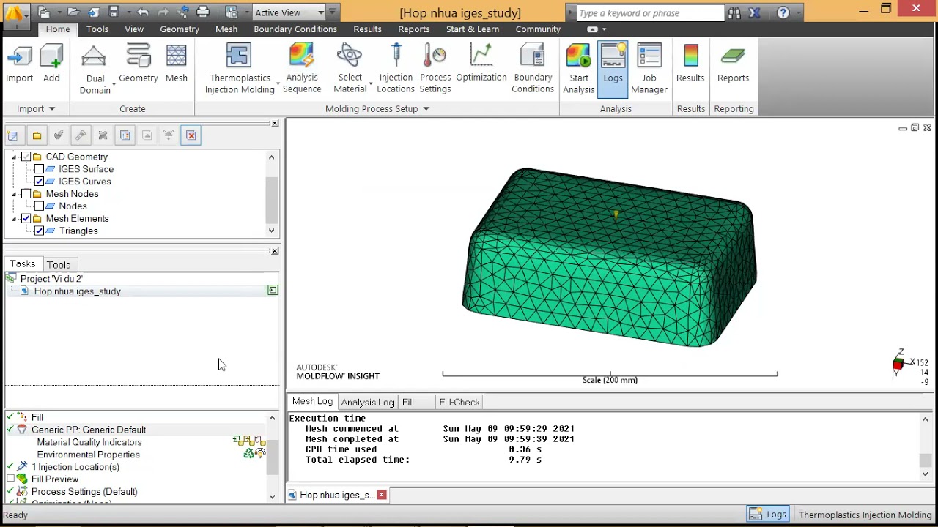
Task: Open the Fill-Check log tab
Action: (459, 403)
